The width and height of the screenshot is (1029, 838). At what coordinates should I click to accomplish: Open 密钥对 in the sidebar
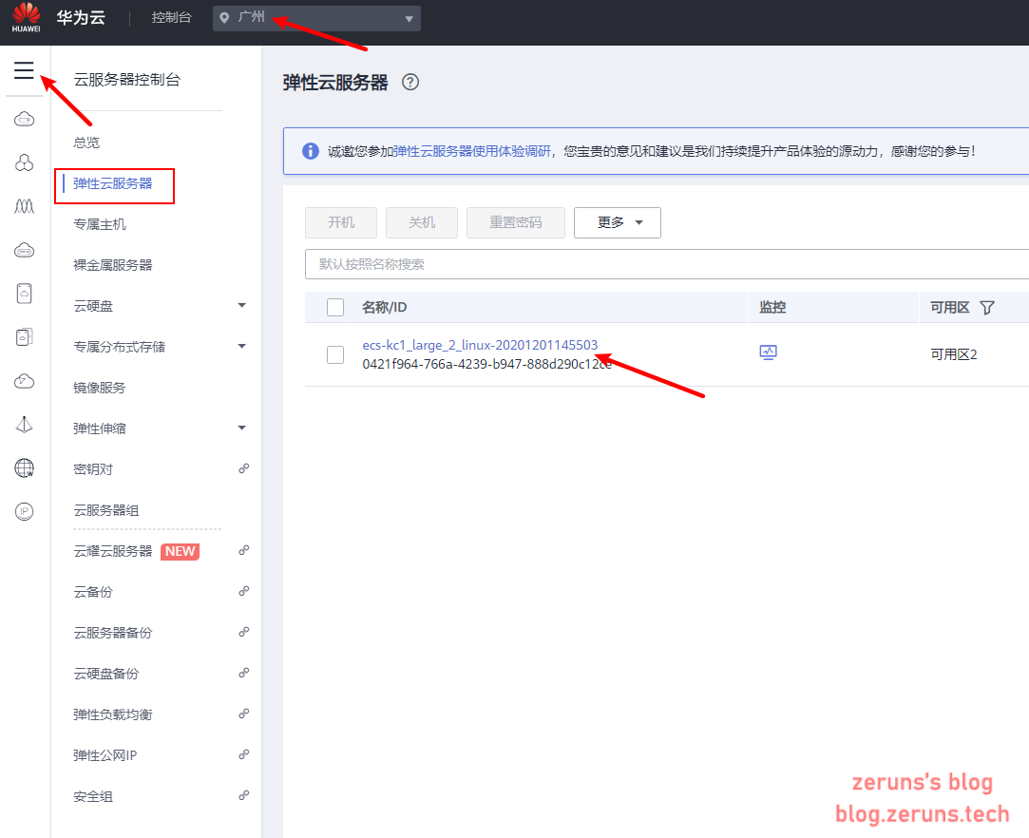93,469
